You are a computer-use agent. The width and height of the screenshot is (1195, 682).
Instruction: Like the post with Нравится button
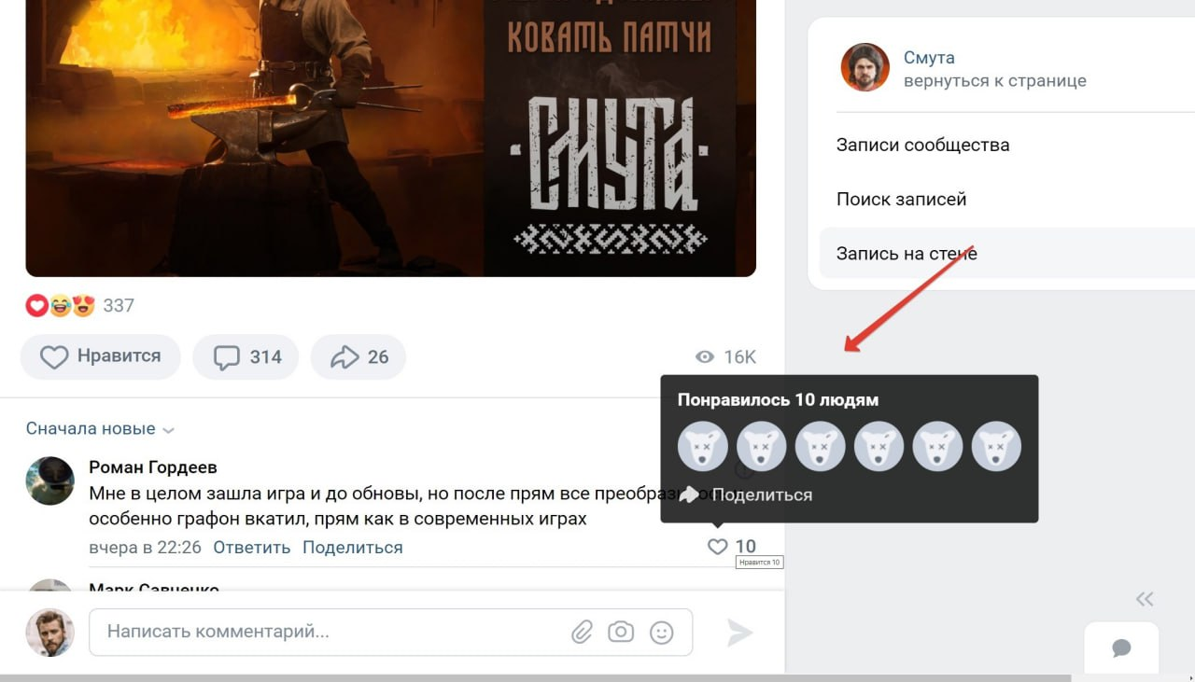pos(100,356)
